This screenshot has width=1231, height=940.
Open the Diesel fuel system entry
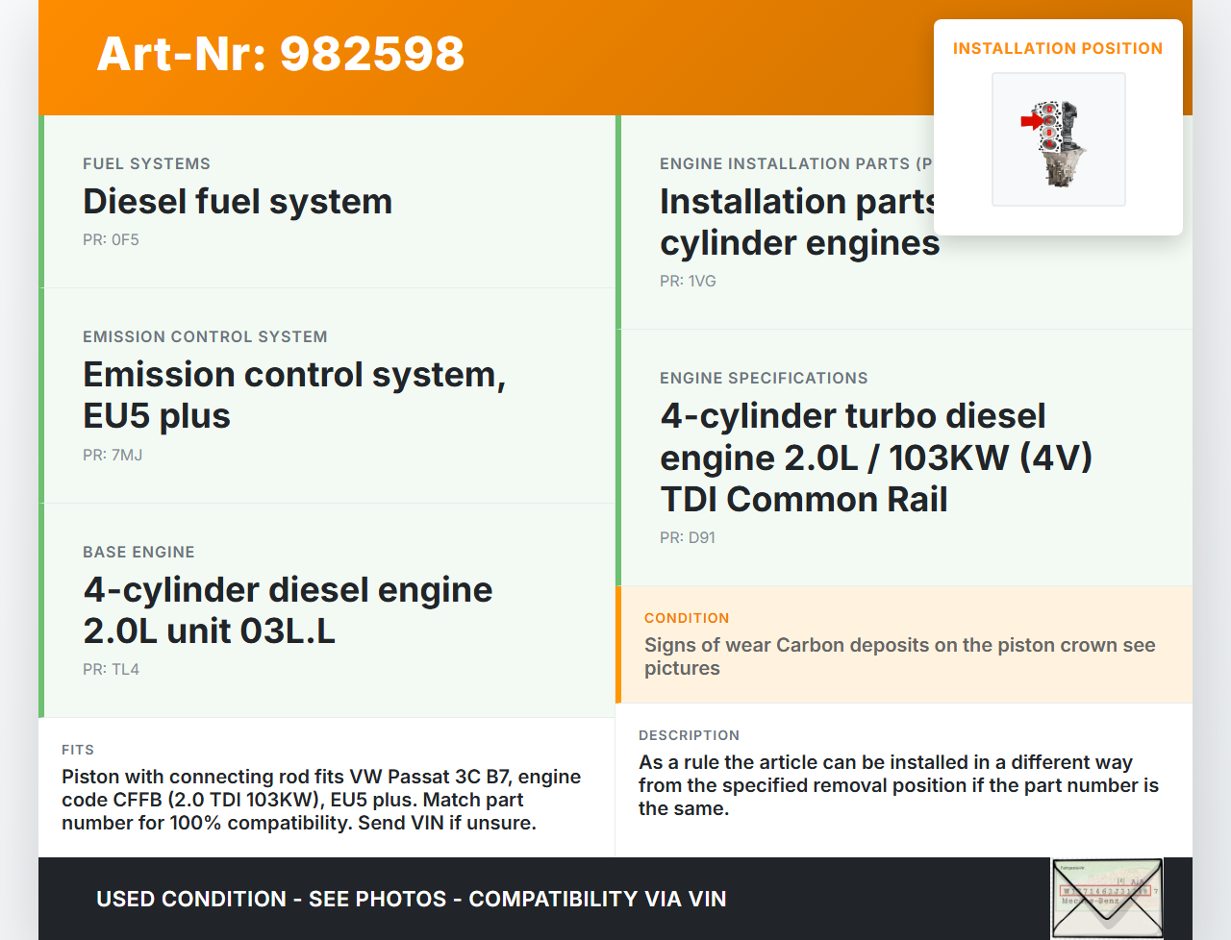click(238, 202)
